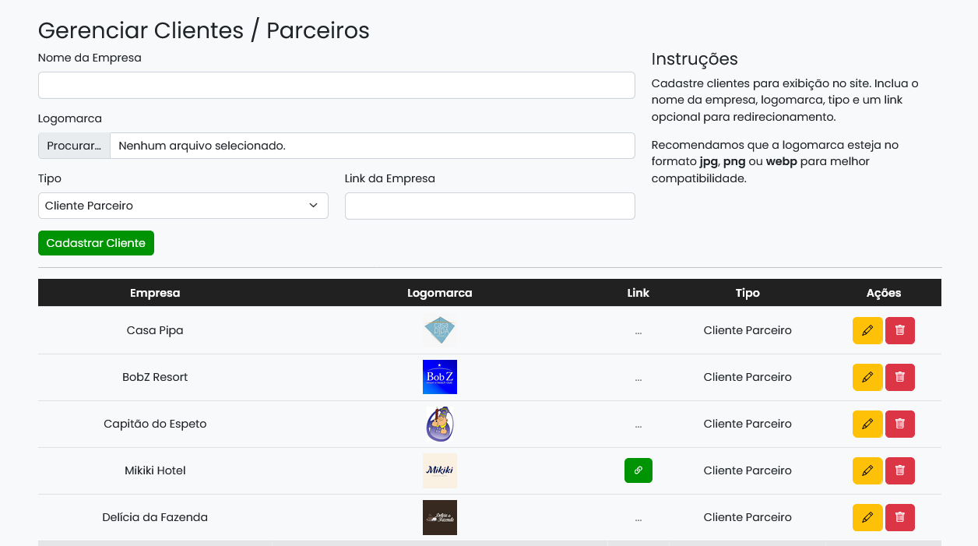Click the Empresa column header
Screen dimensions: 978x546
click(x=155, y=293)
